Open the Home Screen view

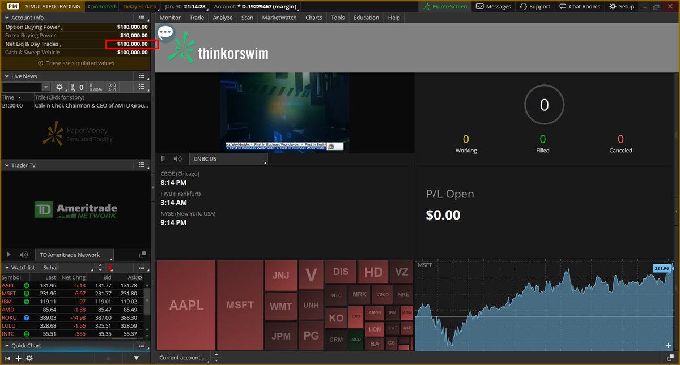(x=446, y=7)
